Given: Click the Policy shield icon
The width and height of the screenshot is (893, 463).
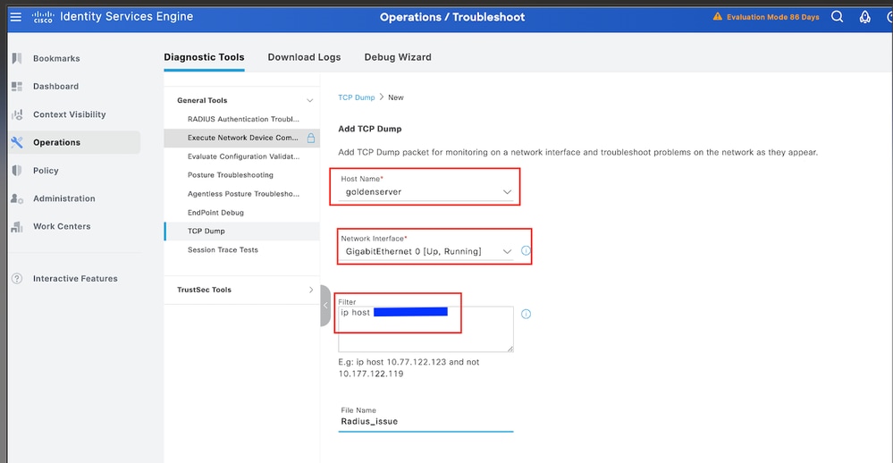Looking at the screenshot, I should coord(17,171).
